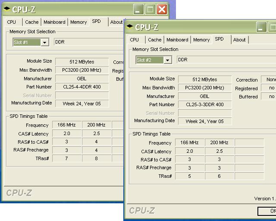Click the PC3200 (200 MHz) value in Slot #2 window
276x221 pixels.
[205, 88]
